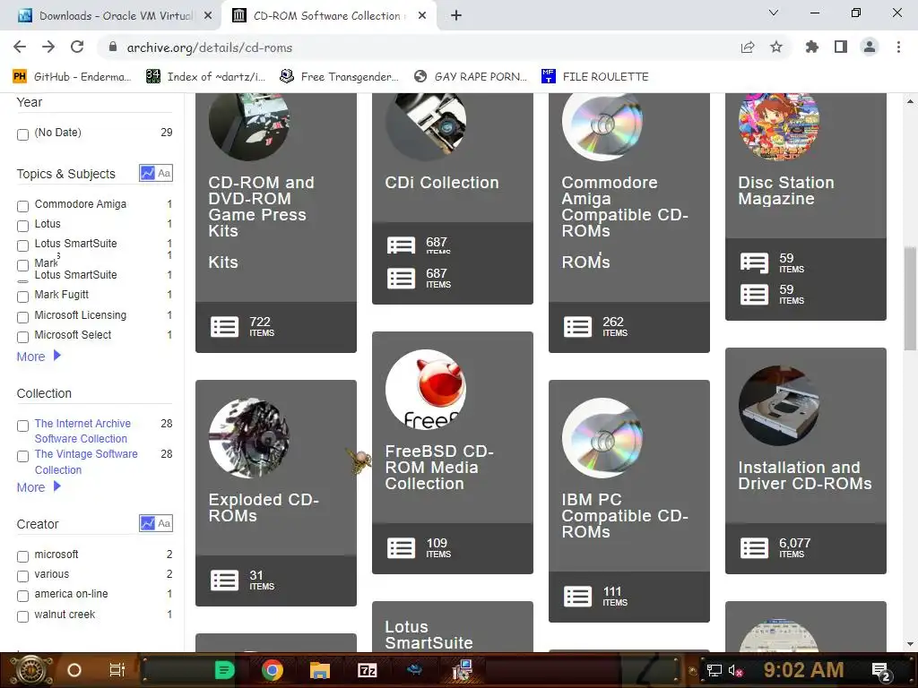918x688 pixels.
Task: Open the FILE ROULETTE bookmark
Action: [595, 77]
